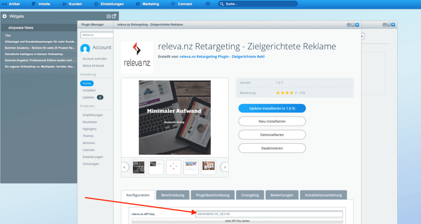
Task: Open the Einstellungen menu
Action: pos(109,4)
